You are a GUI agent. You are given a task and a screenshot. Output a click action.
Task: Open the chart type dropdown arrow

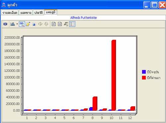coord(17,24)
